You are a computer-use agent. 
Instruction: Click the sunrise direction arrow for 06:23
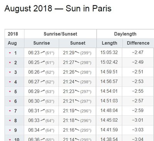point(42,52)
